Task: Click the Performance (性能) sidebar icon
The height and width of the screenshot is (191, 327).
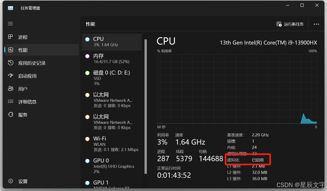Action: tap(11, 50)
